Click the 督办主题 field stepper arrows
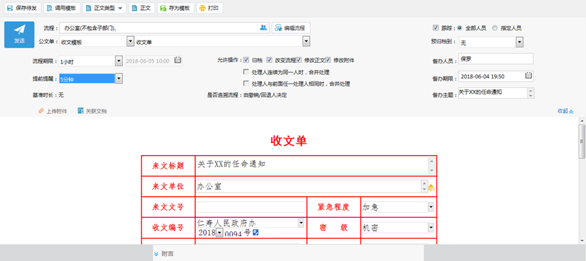Image resolution: width=586 pixels, height=261 pixels. [530, 93]
